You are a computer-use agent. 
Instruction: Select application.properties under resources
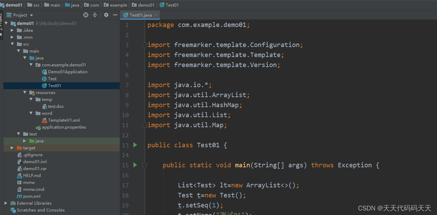click(64, 127)
